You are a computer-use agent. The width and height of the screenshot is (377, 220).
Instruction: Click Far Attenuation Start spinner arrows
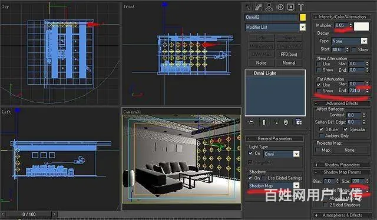coord(367,84)
